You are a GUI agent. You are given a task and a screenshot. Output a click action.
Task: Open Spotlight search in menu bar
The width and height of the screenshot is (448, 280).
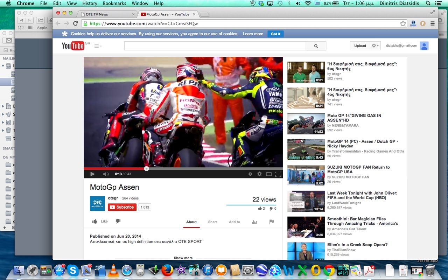[x=428, y=3]
